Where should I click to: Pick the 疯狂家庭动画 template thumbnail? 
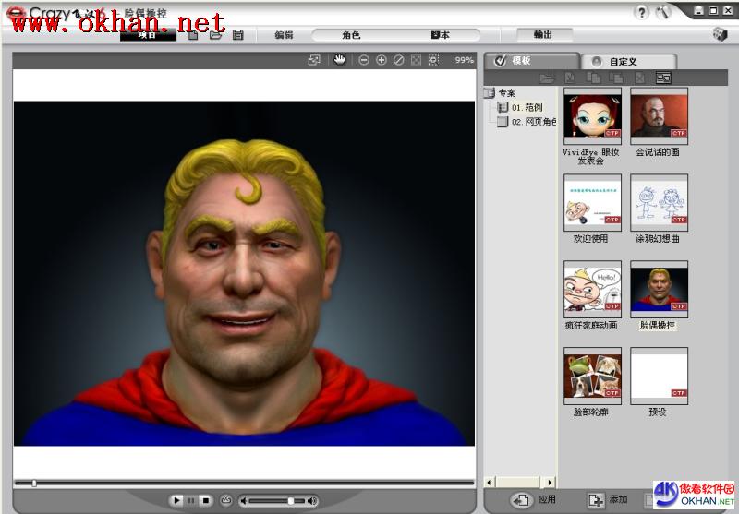[x=592, y=289]
